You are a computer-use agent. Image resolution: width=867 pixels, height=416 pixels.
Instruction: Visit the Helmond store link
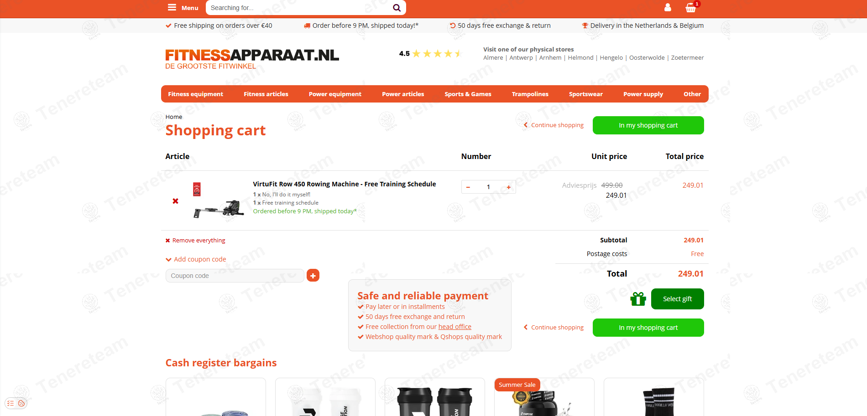(x=581, y=57)
